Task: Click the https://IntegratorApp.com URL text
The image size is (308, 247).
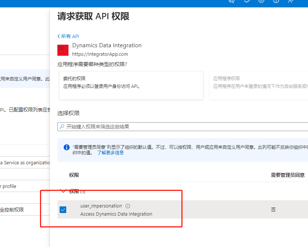Action: (x=100, y=54)
